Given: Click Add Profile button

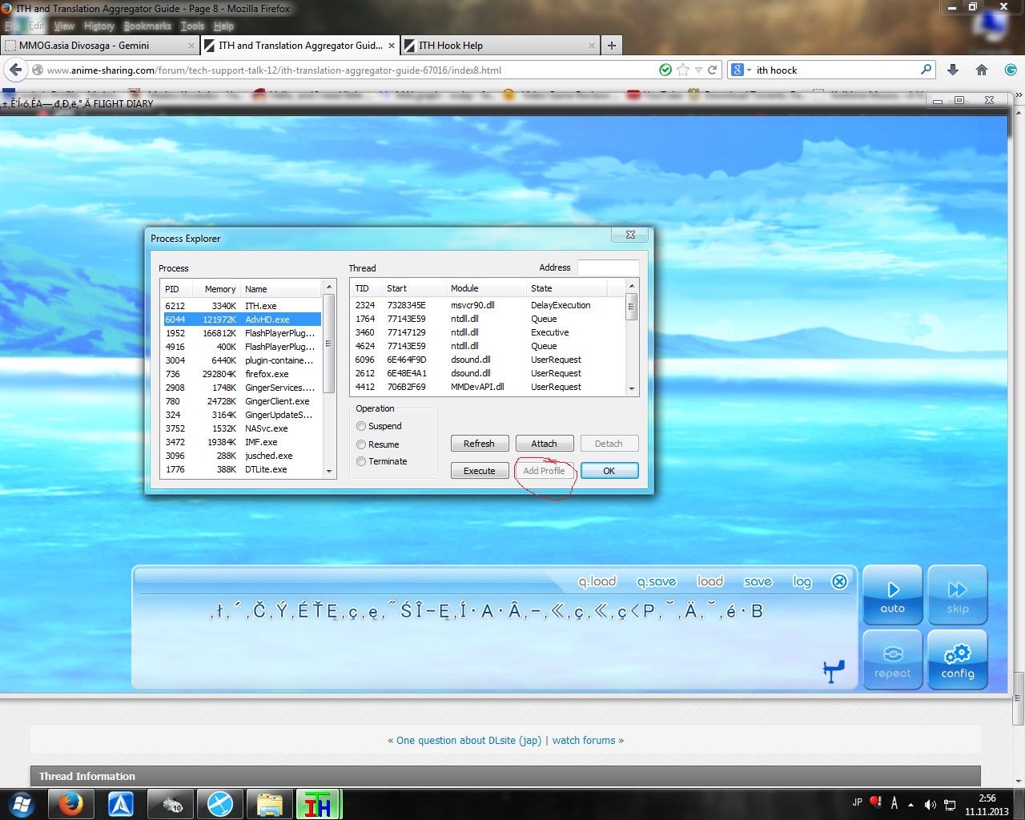Looking at the screenshot, I should pyautogui.click(x=544, y=471).
